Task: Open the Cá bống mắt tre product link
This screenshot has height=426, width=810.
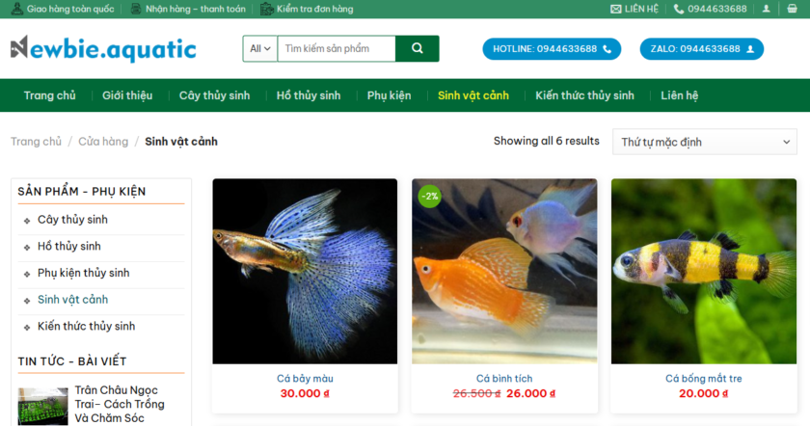Action: [x=704, y=379]
